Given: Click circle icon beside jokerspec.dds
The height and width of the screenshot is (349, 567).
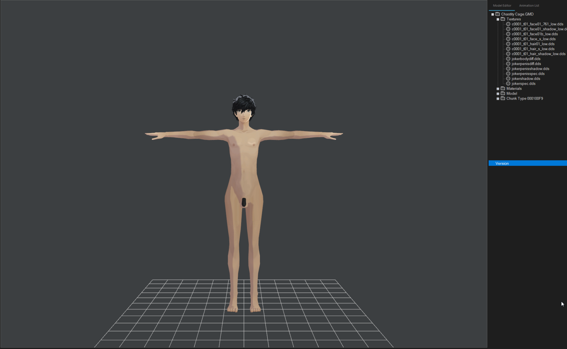Looking at the screenshot, I should click(508, 84).
